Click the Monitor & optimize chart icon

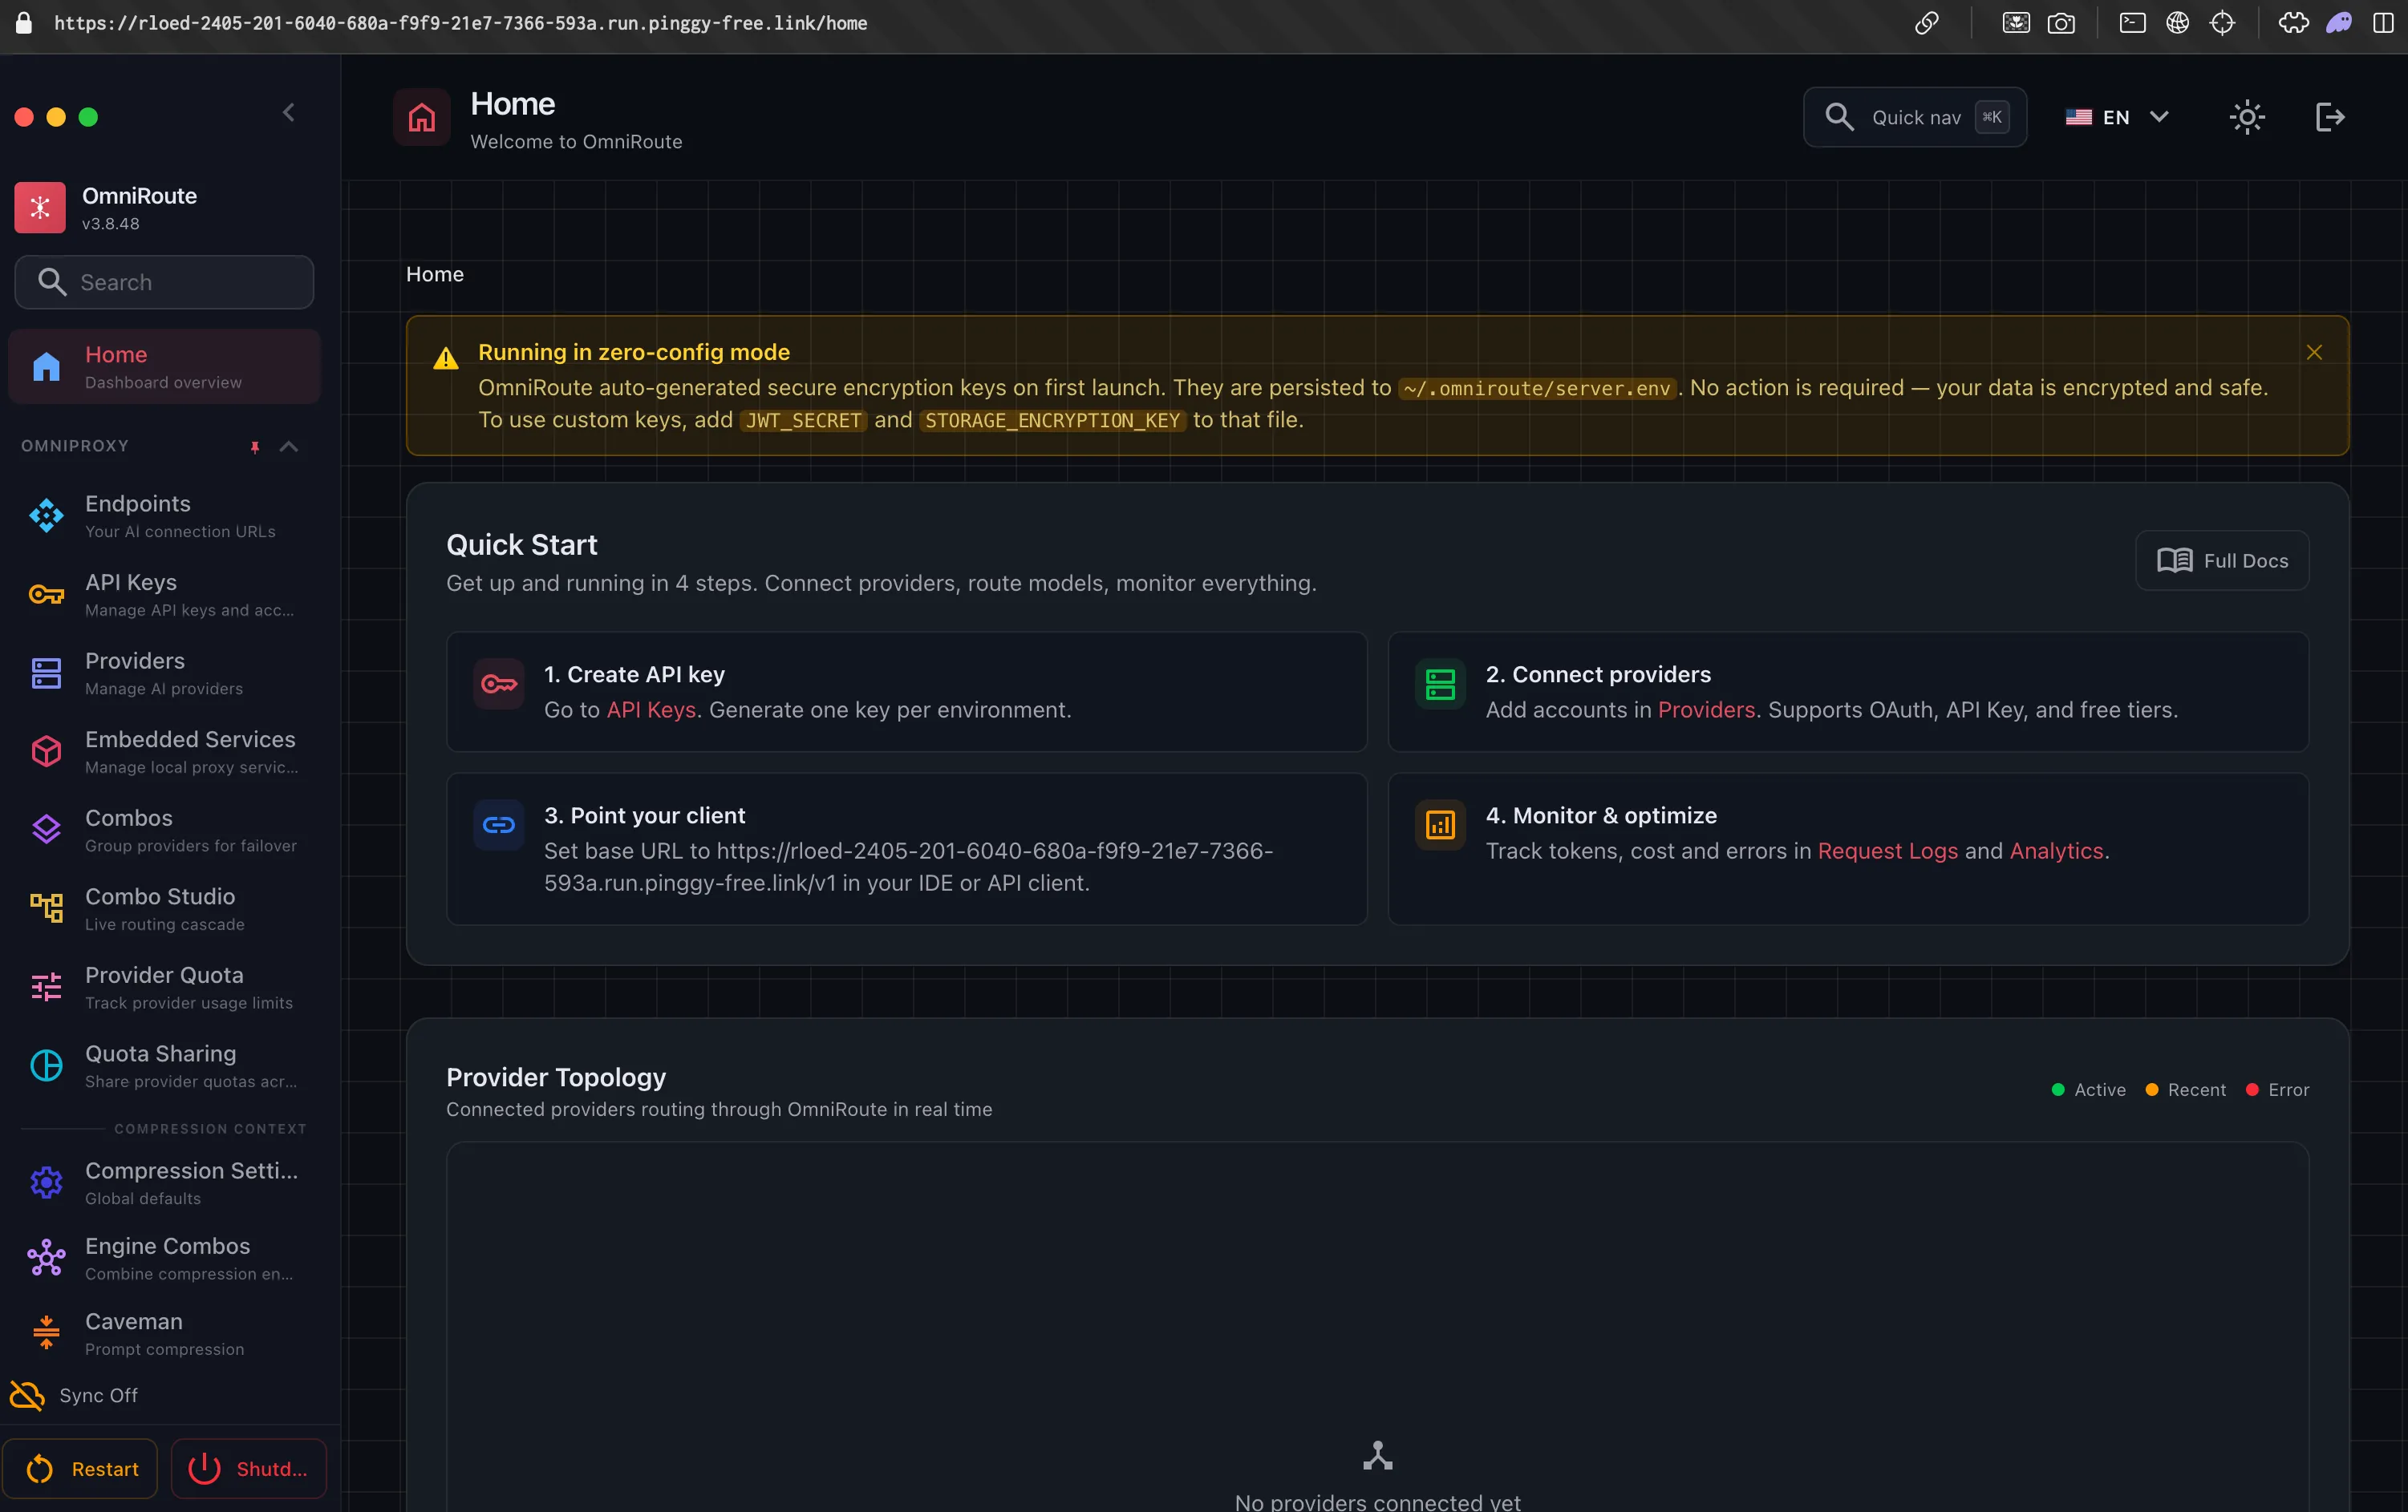(x=1440, y=824)
